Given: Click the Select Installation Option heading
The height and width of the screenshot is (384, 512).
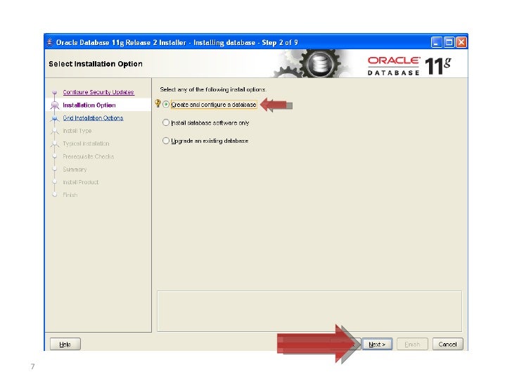Looking at the screenshot, I should point(96,64).
